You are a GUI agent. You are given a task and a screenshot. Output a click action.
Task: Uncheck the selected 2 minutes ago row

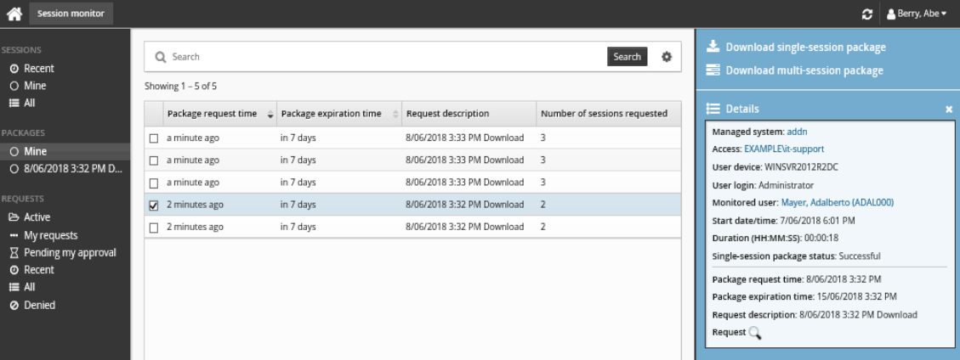[154, 205]
